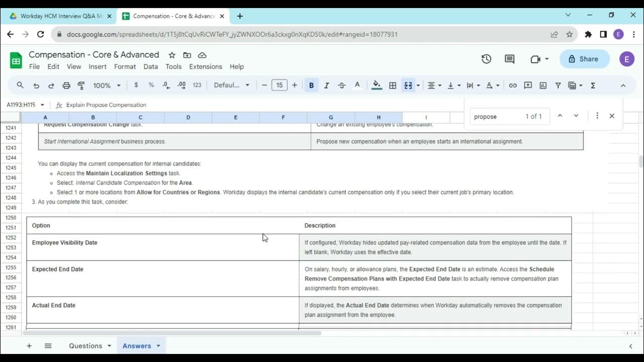Image resolution: width=644 pixels, height=362 pixels.
Task: Format as percent with percent icon
Action: point(151,85)
